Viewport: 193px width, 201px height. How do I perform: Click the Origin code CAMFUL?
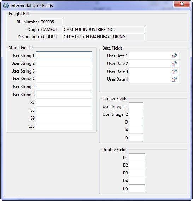51,30
